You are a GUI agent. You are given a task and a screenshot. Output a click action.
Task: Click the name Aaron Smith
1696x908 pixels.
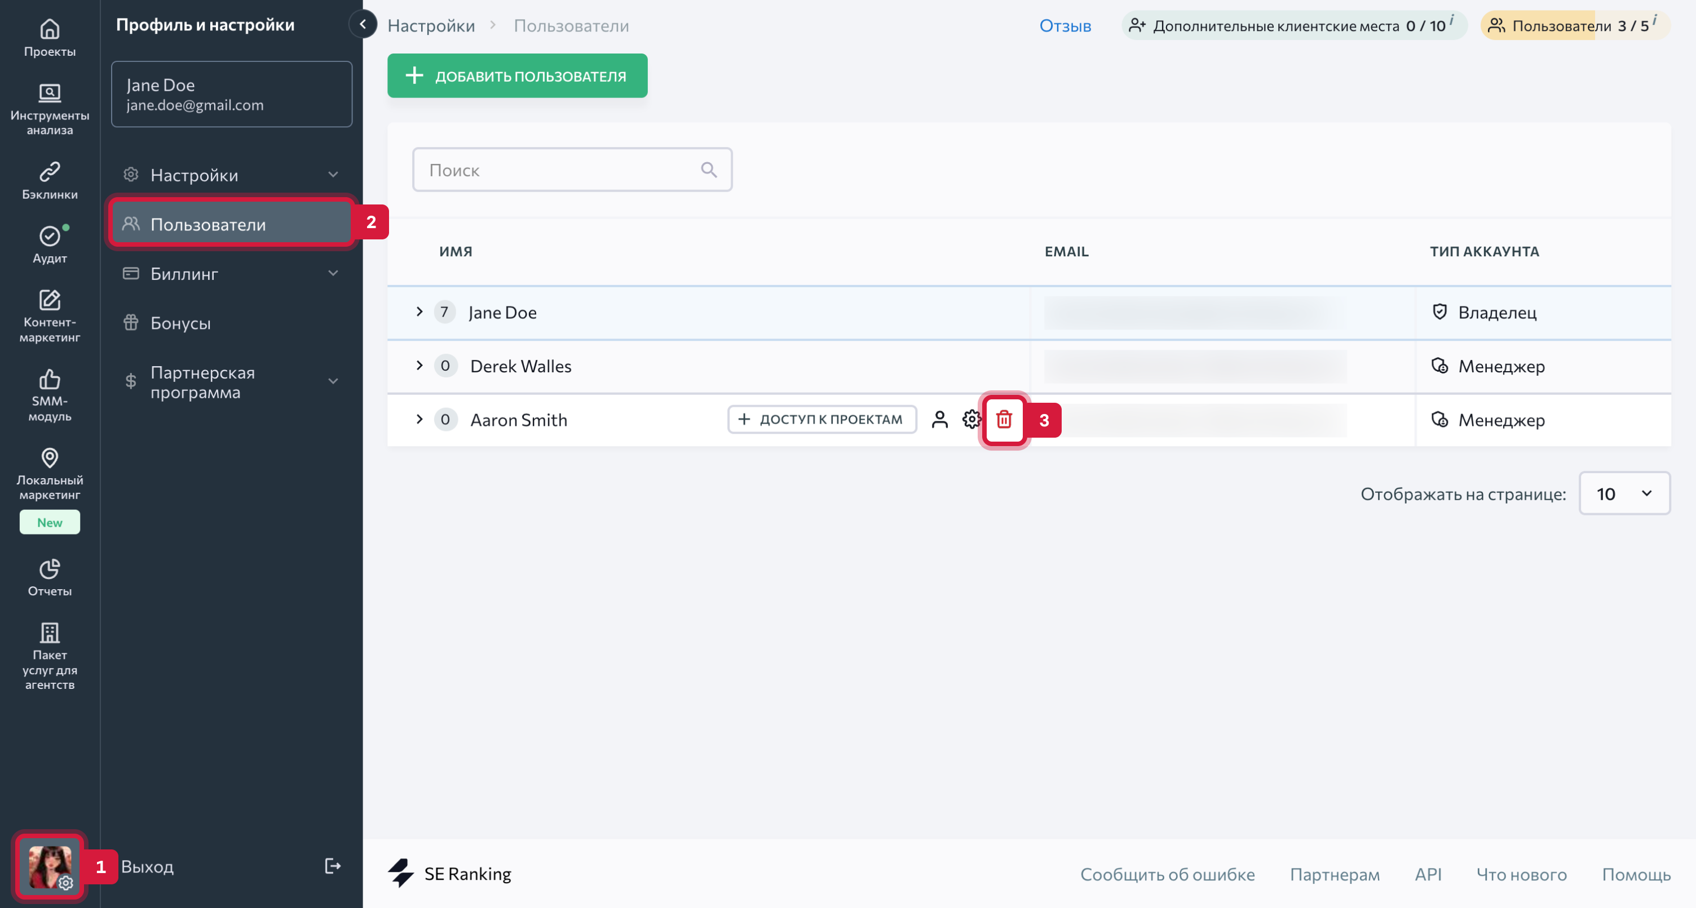(x=518, y=420)
